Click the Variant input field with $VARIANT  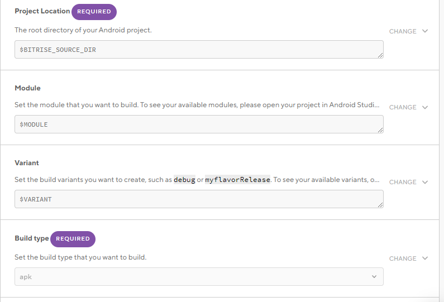[199, 199]
